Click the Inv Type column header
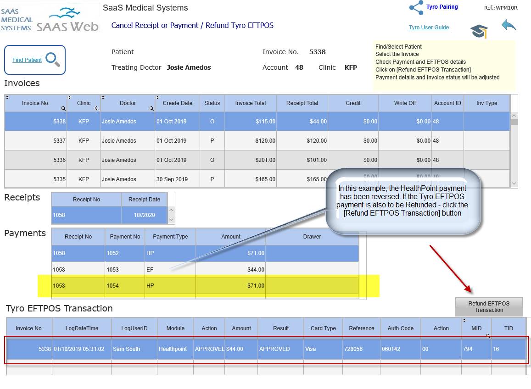This screenshot has width=531, height=389. (x=486, y=103)
